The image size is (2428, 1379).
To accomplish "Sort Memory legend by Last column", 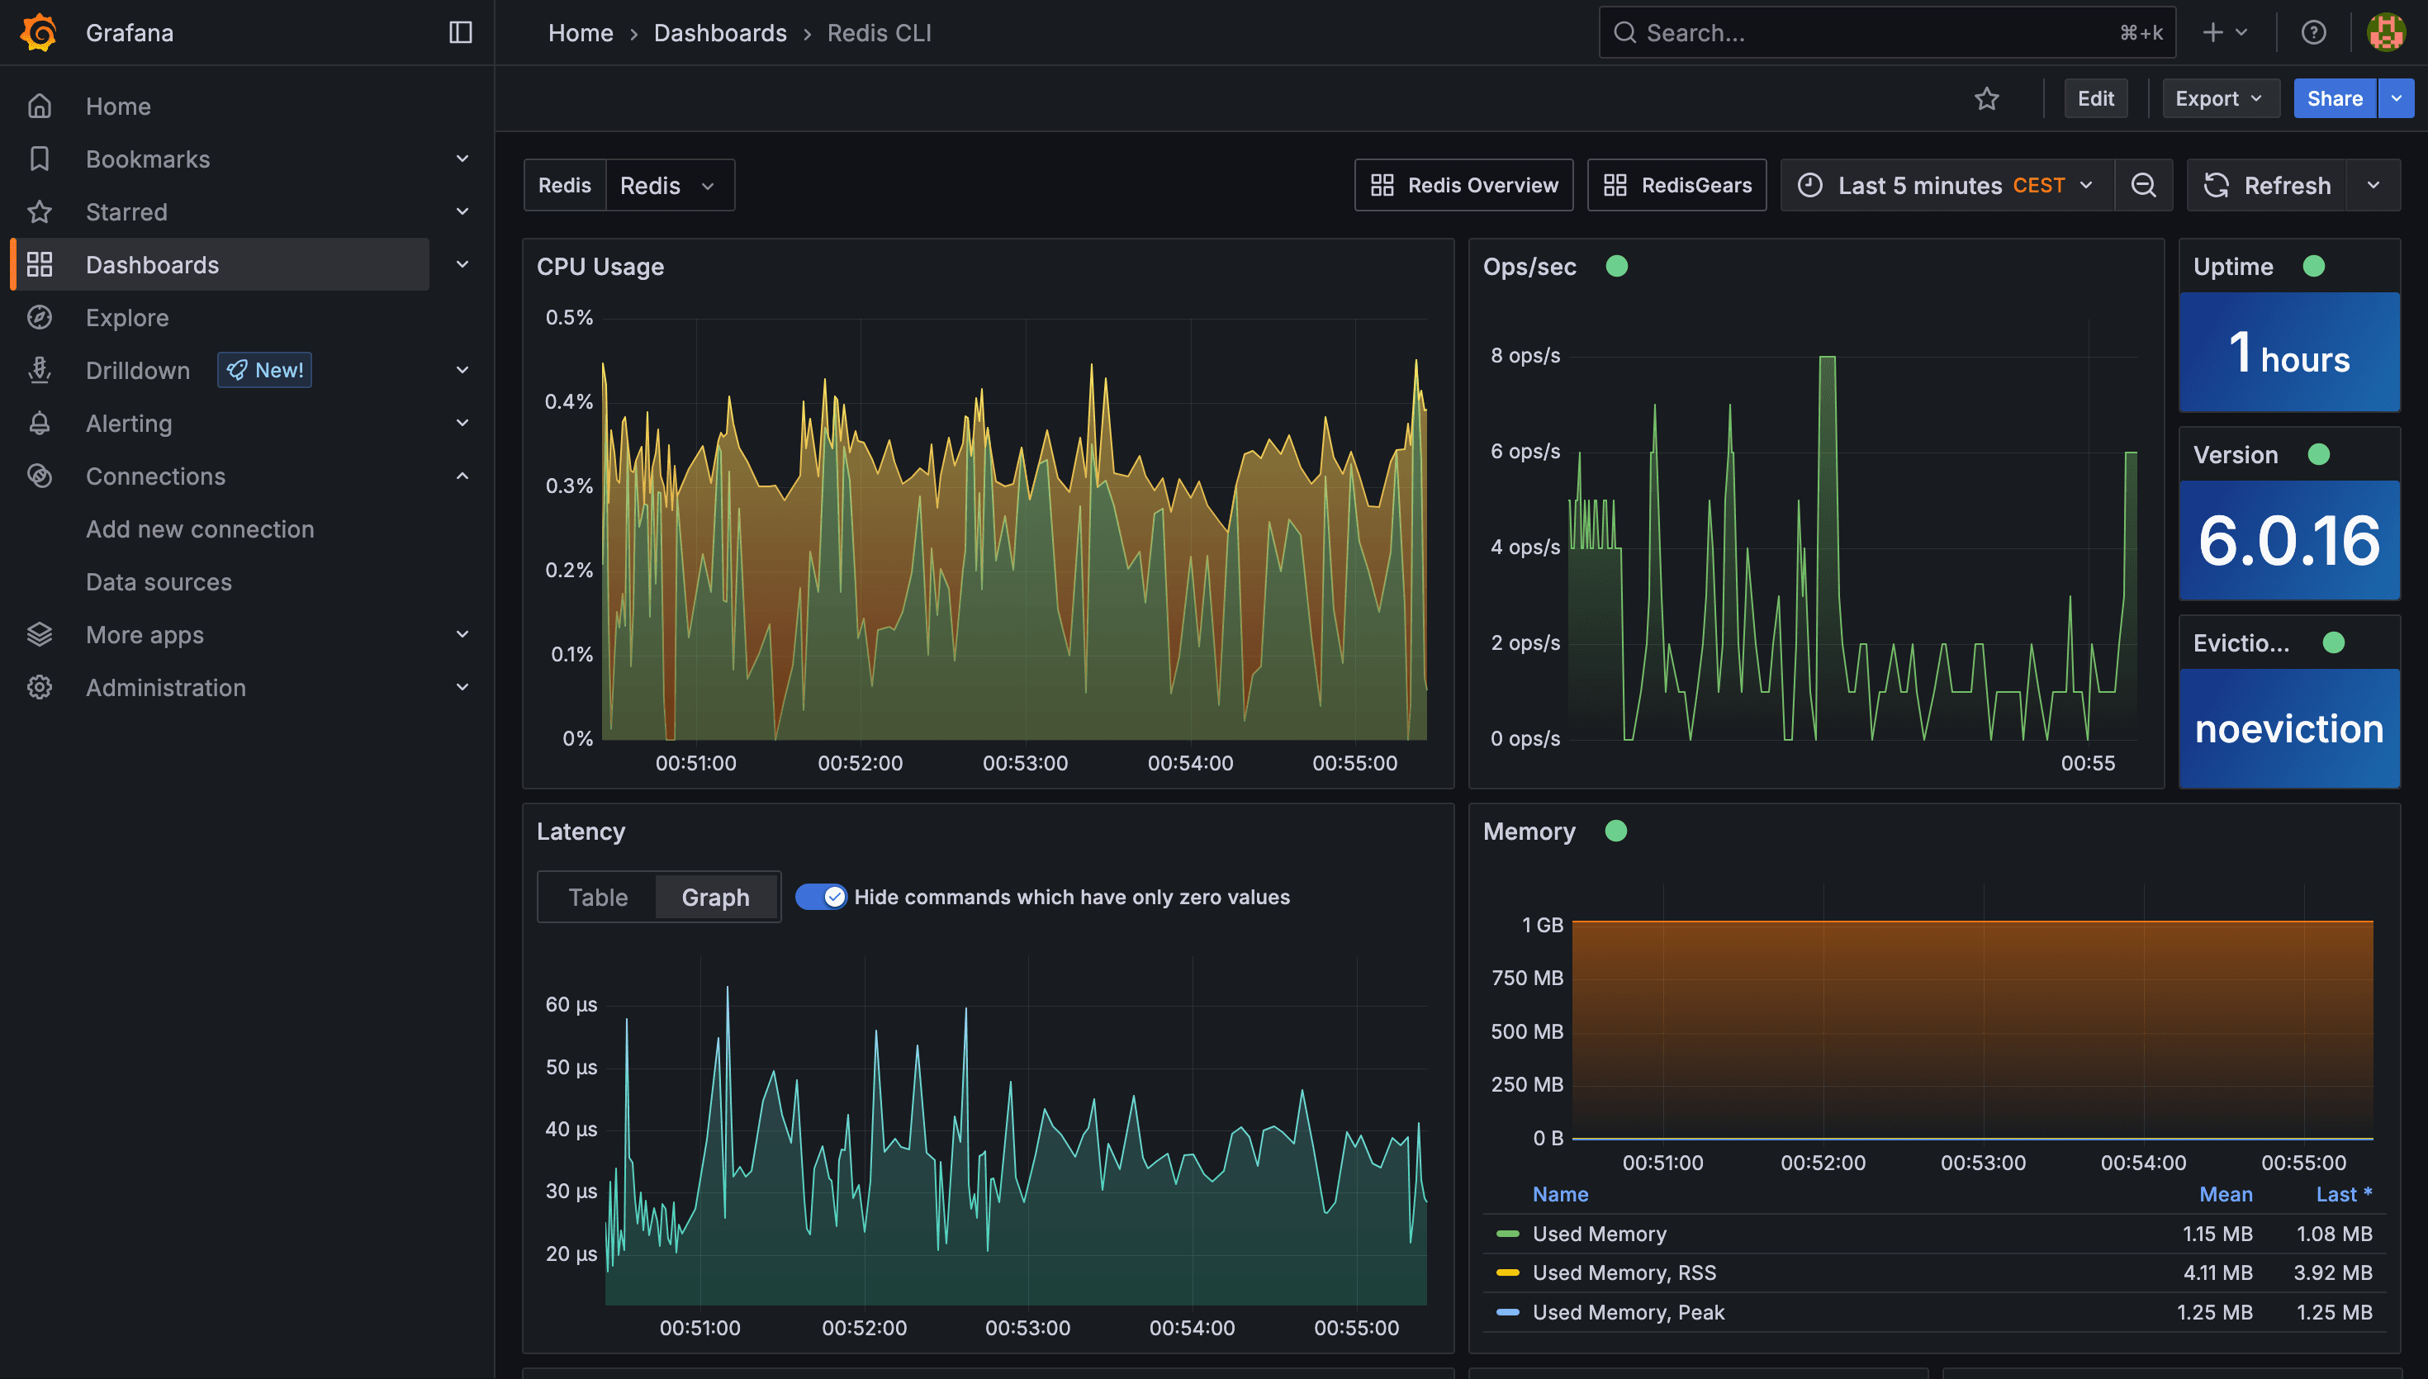I will (2344, 1194).
